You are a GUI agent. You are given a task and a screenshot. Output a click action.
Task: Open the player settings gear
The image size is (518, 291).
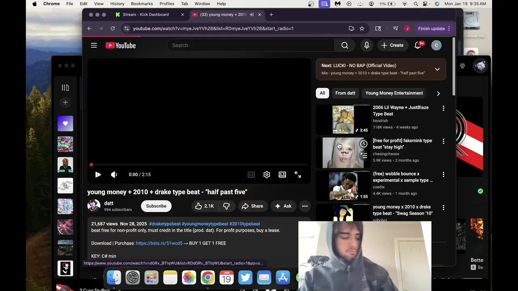[267, 175]
